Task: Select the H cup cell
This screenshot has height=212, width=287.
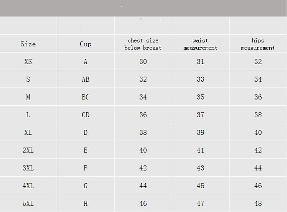Action: pos(85,203)
